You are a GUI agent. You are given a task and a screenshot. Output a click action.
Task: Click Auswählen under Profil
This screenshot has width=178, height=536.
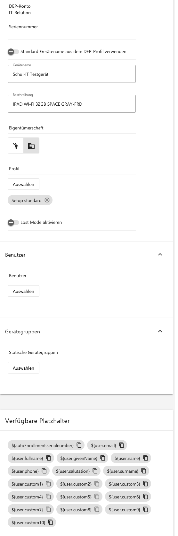[23, 184]
